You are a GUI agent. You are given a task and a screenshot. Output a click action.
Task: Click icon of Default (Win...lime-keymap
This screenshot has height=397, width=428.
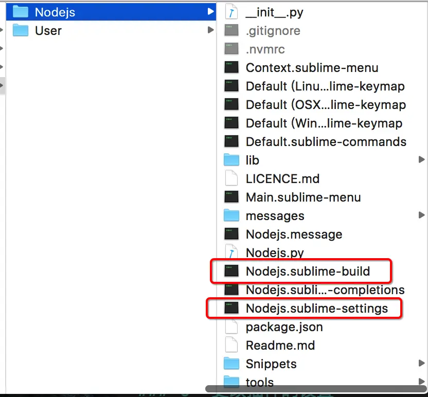(x=231, y=123)
